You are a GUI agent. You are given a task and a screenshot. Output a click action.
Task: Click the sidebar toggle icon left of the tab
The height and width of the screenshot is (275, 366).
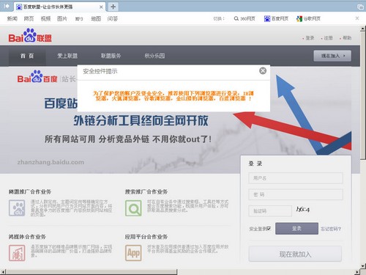point(7,6)
